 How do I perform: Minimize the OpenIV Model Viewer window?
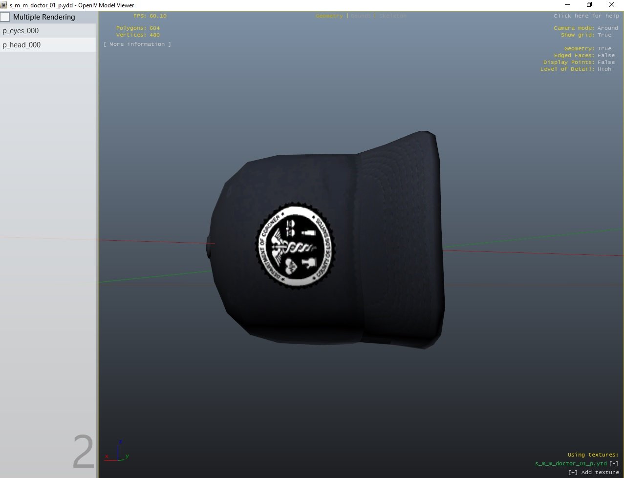567,5
